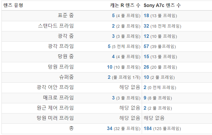Open Sony 스탠다드 프라임 count link '32'
The image size is (212, 135).
[x=146, y=26]
